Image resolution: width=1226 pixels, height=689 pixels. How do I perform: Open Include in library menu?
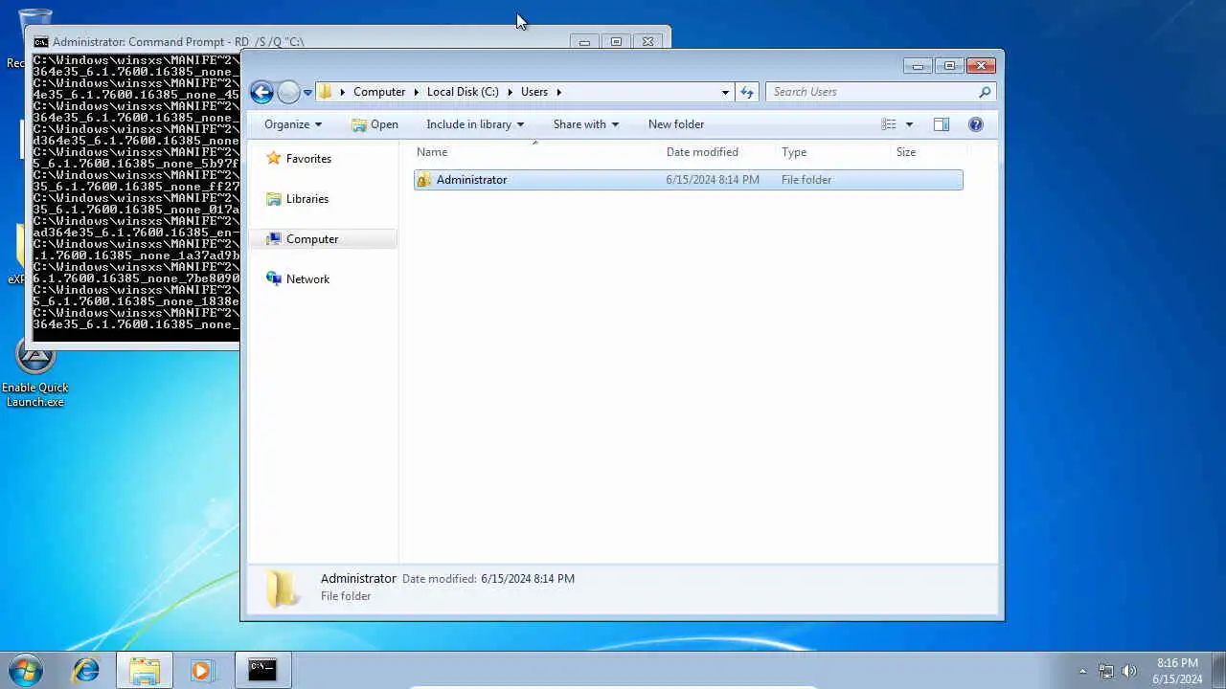click(x=475, y=124)
